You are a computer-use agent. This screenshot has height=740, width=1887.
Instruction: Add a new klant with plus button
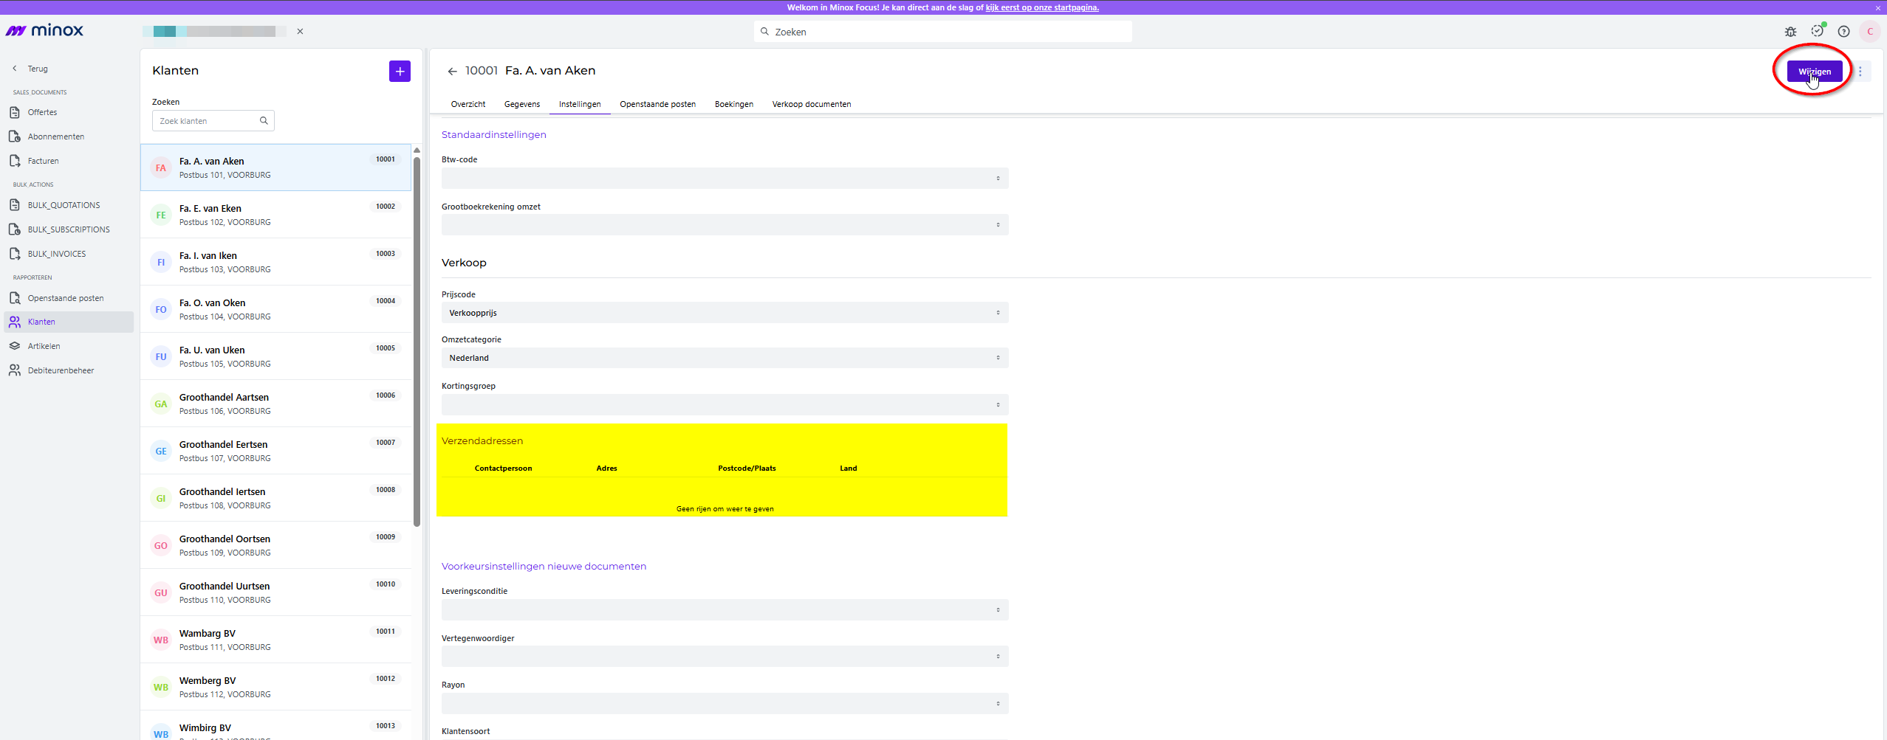coord(400,72)
